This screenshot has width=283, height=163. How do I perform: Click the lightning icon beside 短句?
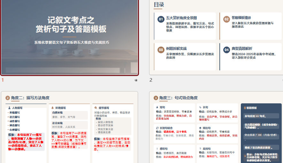tap(157, 107)
